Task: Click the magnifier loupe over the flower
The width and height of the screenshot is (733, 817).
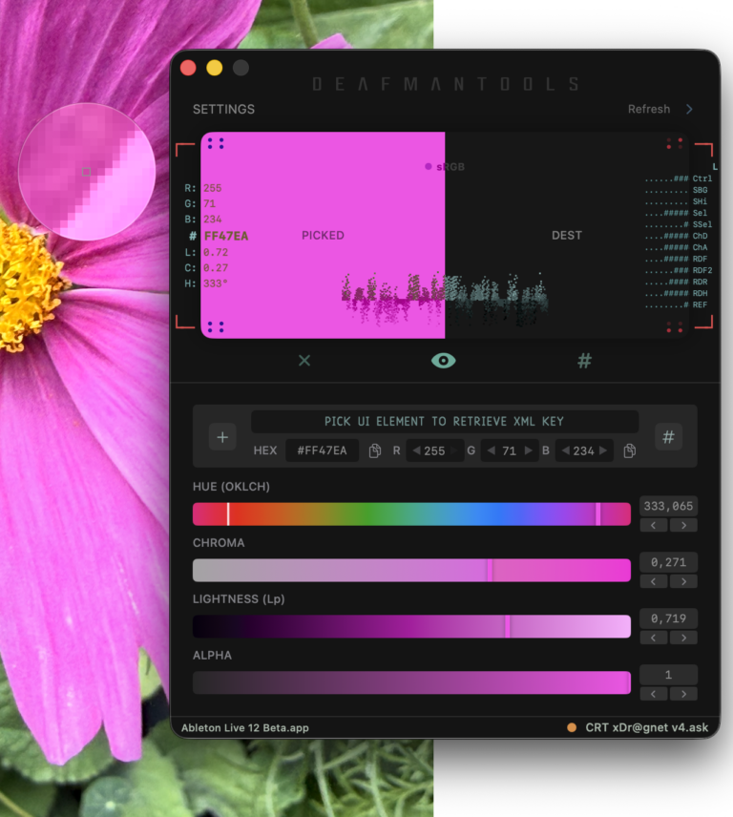Action: (x=87, y=172)
